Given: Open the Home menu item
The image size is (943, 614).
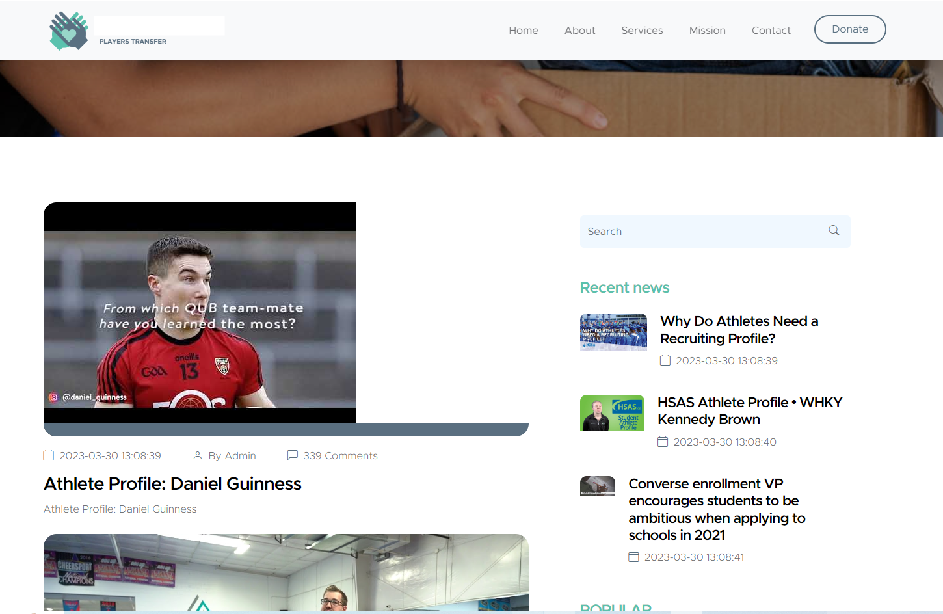Looking at the screenshot, I should coord(523,30).
